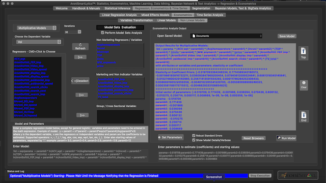Select Regression, Econometrics & Time Series tab

161,8
